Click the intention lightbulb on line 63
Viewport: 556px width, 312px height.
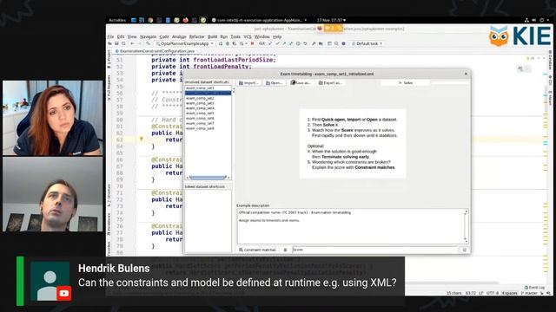[141, 140]
